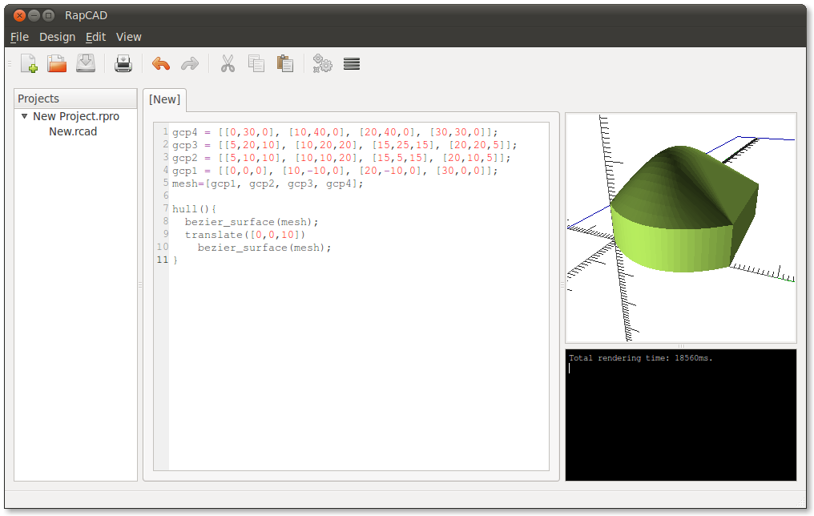This screenshot has height=516, width=814.
Task: Open a file using the folder icon
Action: [57, 64]
